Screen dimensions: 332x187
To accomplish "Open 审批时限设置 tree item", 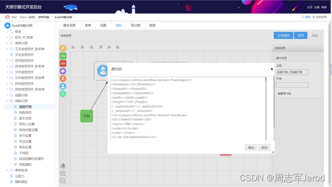I will point(28,130).
